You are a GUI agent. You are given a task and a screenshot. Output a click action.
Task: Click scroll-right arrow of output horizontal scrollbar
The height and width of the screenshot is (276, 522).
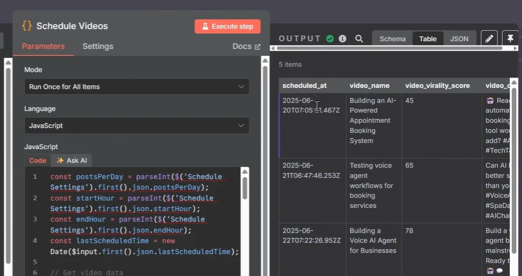(x=516, y=48)
